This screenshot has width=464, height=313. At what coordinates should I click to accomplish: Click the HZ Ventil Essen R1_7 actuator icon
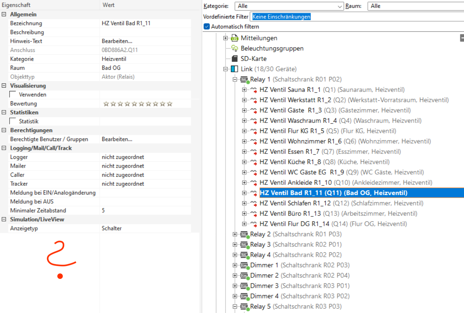point(254,152)
